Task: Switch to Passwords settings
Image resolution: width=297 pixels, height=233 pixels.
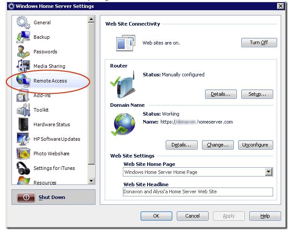Action: coord(45,52)
